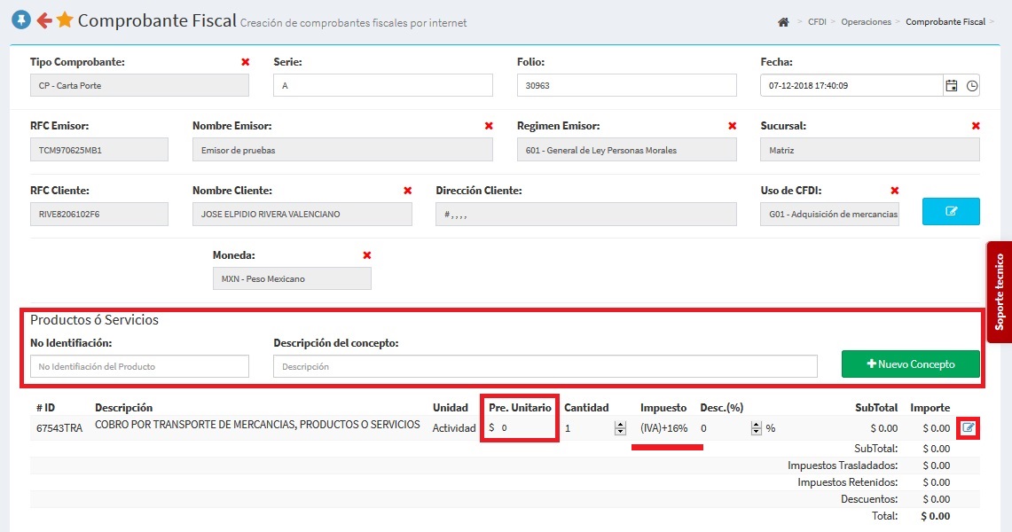Click the blue edit client button

click(951, 212)
